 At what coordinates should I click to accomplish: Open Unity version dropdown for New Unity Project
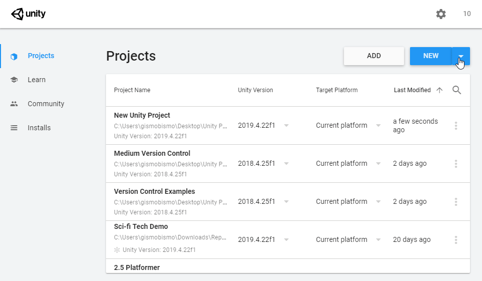coord(286,126)
